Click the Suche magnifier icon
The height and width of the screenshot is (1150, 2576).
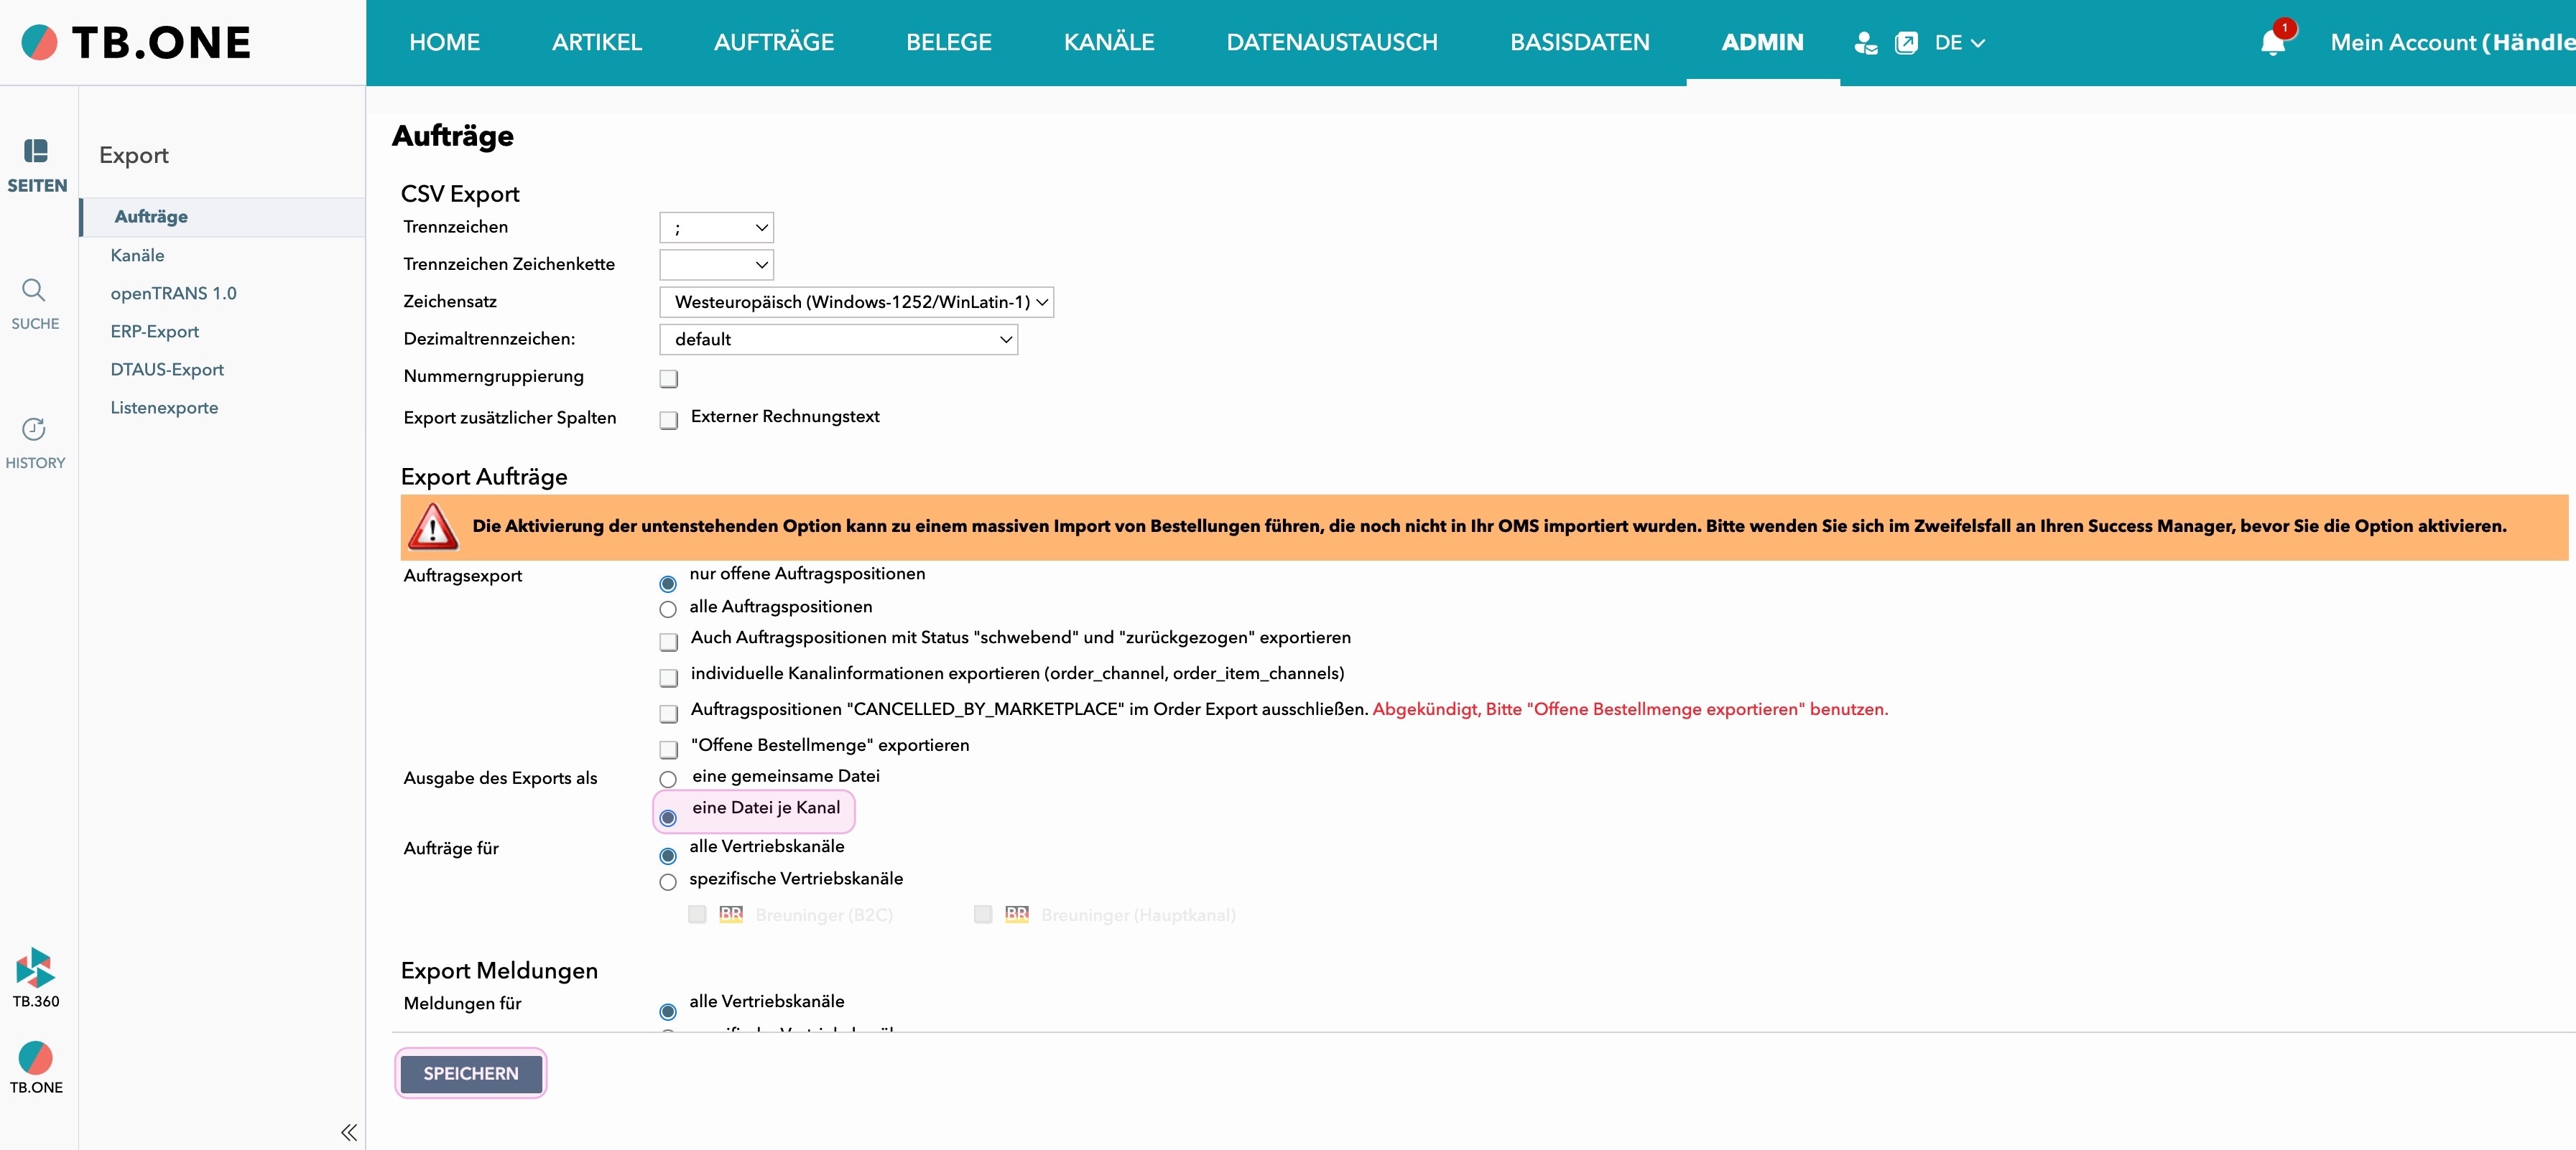(34, 291)
